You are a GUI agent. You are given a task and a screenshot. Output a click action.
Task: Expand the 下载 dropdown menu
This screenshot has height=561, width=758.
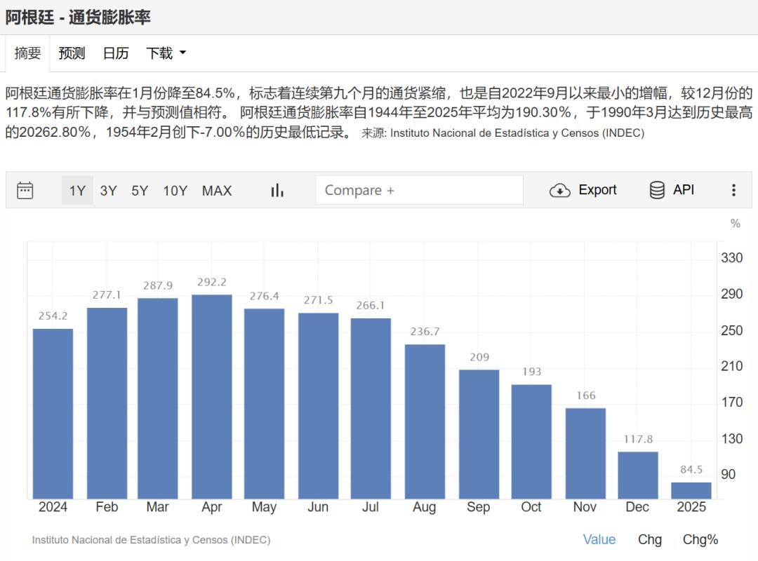coord(166,53)
